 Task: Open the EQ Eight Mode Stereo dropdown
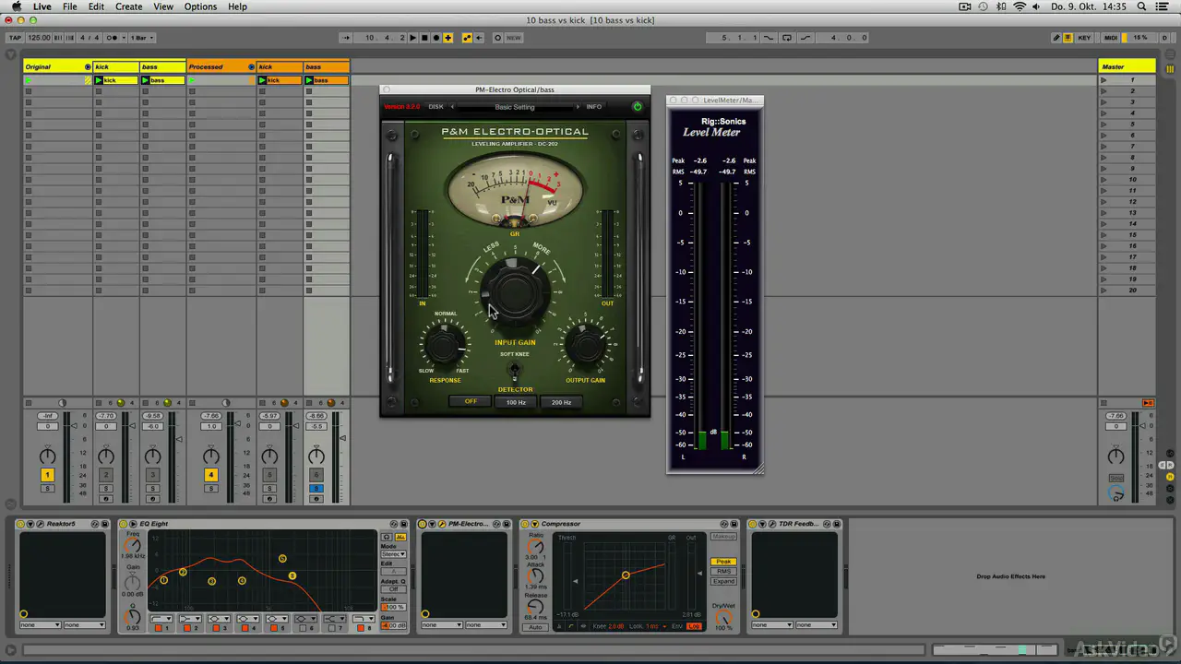coord(393,554)
